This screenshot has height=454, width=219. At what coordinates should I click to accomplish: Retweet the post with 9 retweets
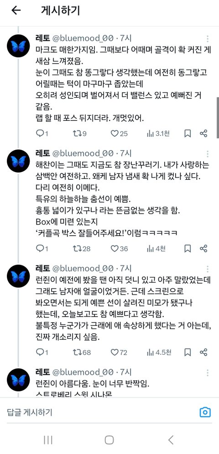tap(79, 134)
